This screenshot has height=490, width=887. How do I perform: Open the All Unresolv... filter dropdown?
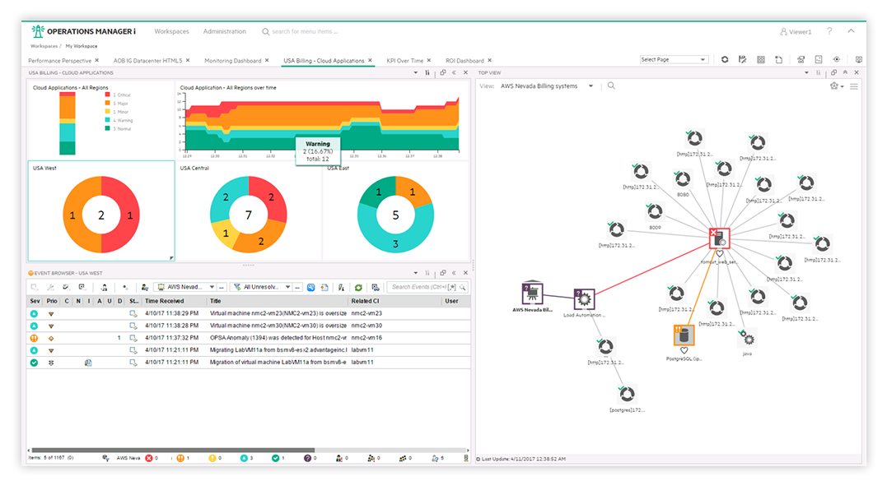click(x=288, y=287)
